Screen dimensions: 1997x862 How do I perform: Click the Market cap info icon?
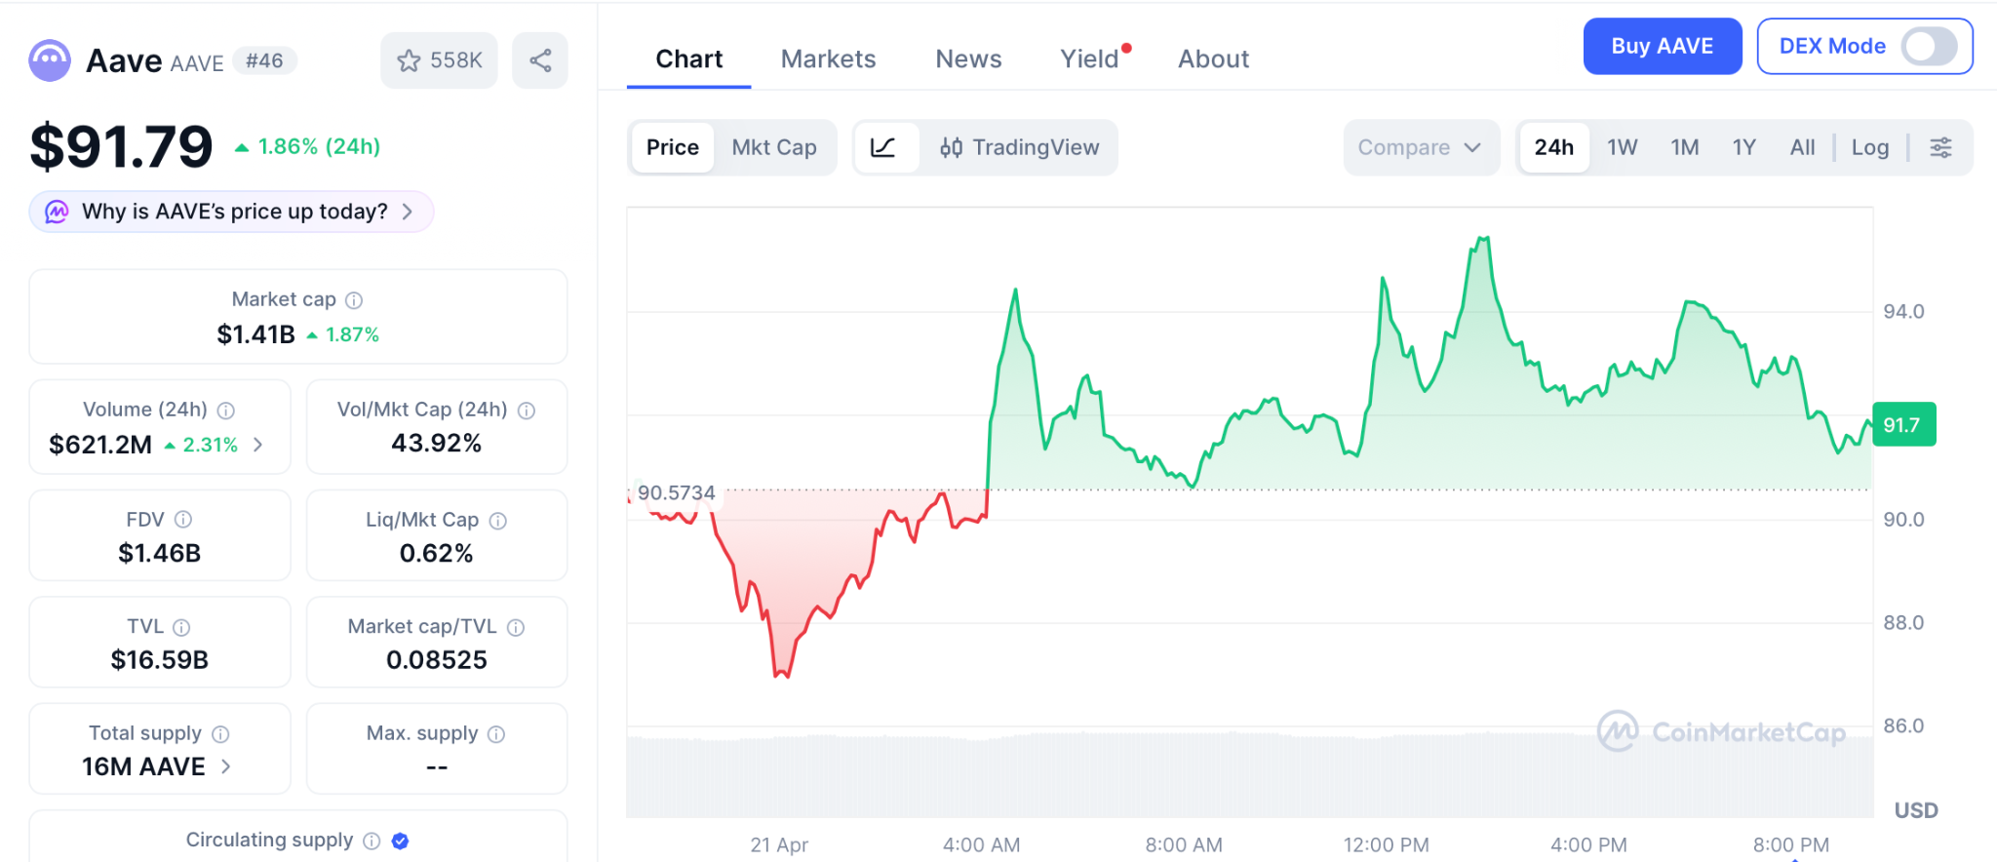click(x=354, y=300)
